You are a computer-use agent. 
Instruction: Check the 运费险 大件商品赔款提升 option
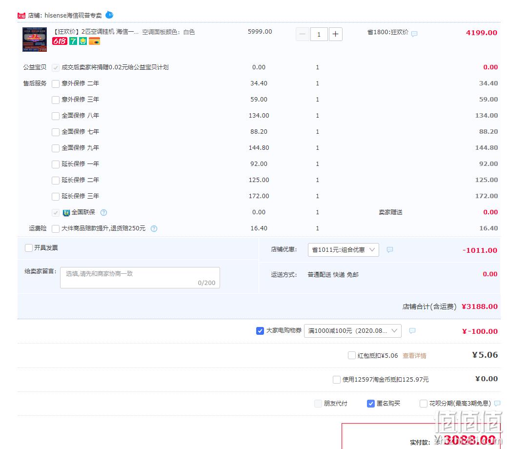pyautogui.click(x=56, y=229)
